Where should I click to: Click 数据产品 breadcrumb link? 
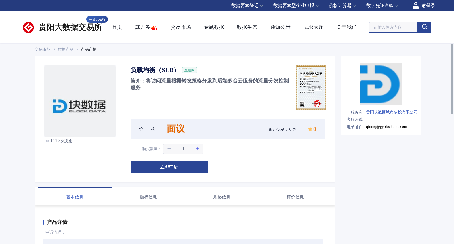66,50
